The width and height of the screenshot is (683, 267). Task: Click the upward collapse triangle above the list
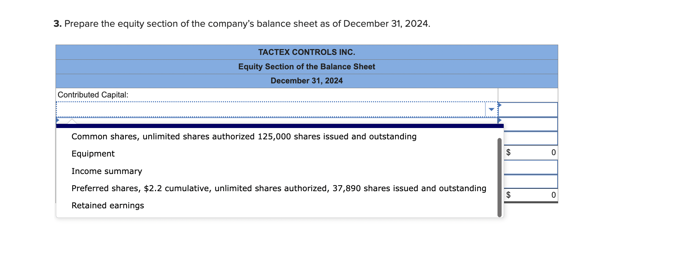pyautogui.click(x=72, y=121)
